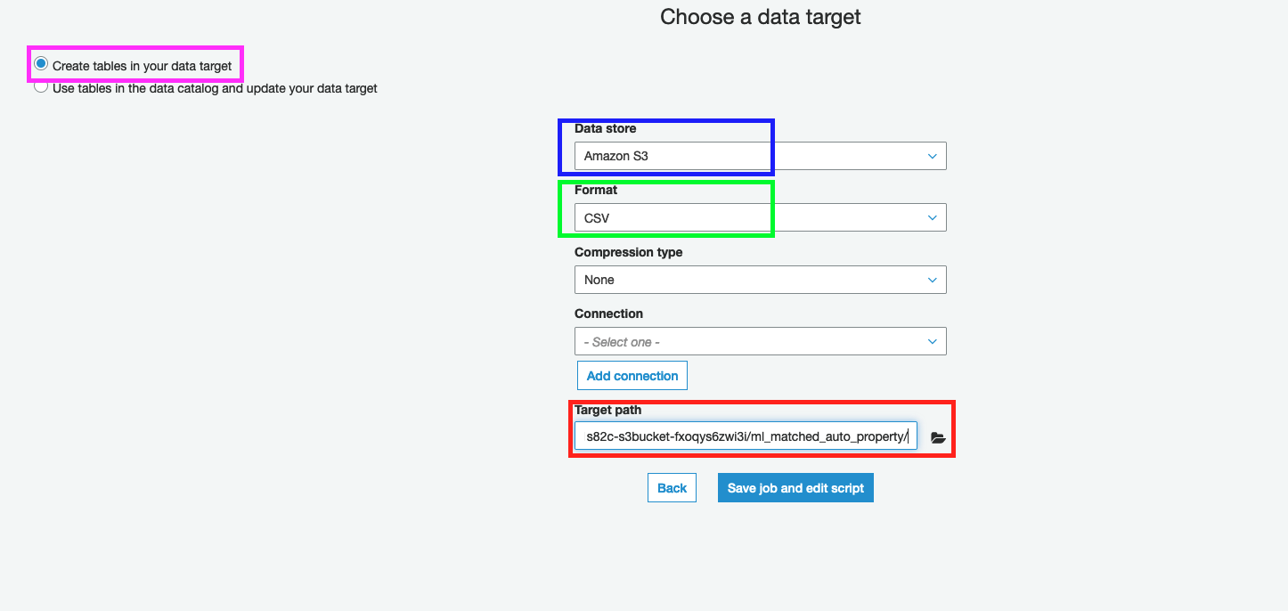Click the folder browse icon beside Target path

938,437
